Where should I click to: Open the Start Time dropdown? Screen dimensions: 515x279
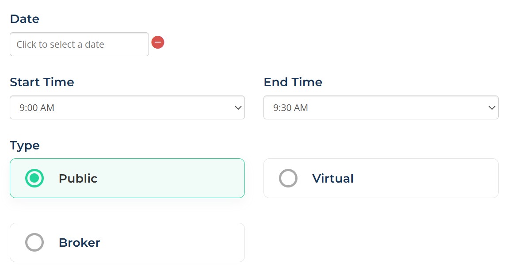click(127, 107)
